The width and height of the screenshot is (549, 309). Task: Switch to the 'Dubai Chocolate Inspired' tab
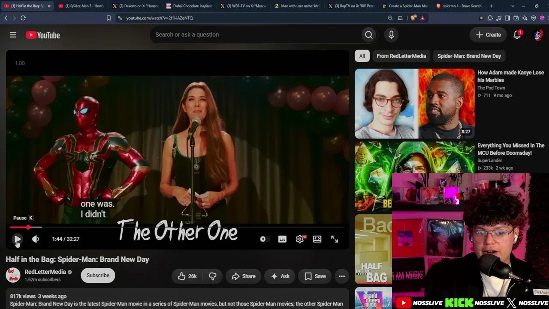[189, 6]
